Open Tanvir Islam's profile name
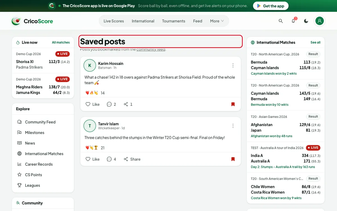Image resolution: width=337 pixels, height=211 pixels. point(108,124)
